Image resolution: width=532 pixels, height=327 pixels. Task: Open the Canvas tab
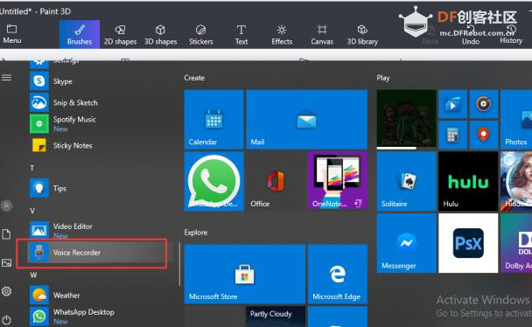click(322, 34)
